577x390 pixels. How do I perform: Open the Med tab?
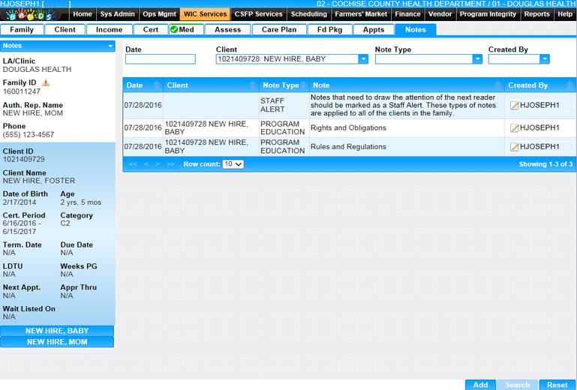point(185,30)
